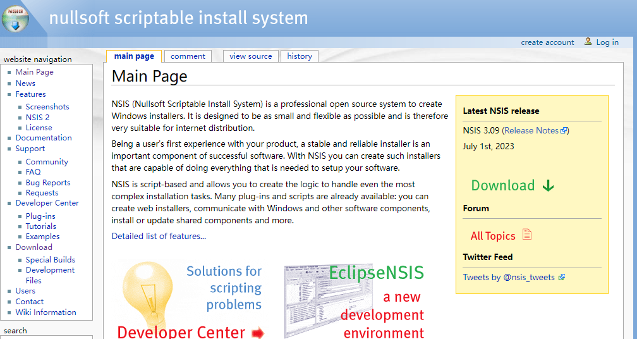Click external link icon after nsis_tweets
The height and width of the screenshot is (339, 637).
point(562,278)
